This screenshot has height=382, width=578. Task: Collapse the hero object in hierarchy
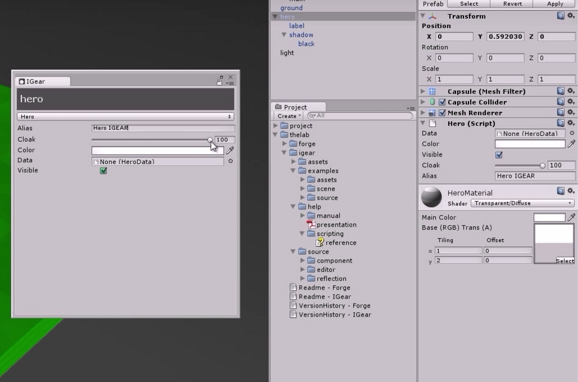[x=275, y=16]
